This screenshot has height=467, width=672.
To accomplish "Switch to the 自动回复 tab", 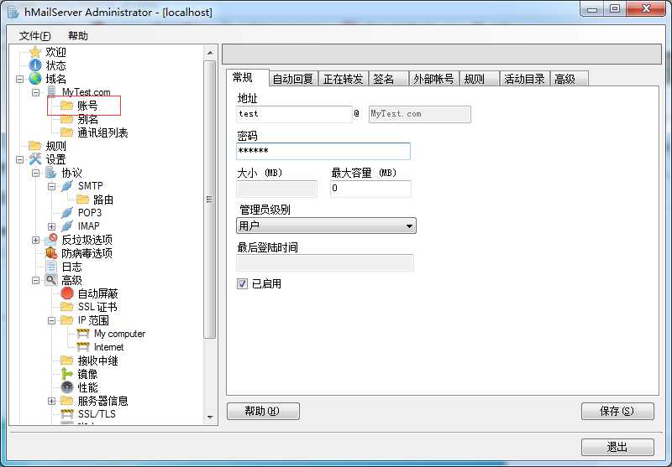I will [x=293, y=79].
